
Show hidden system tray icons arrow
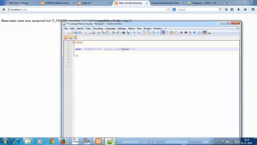tap(218, 141)
